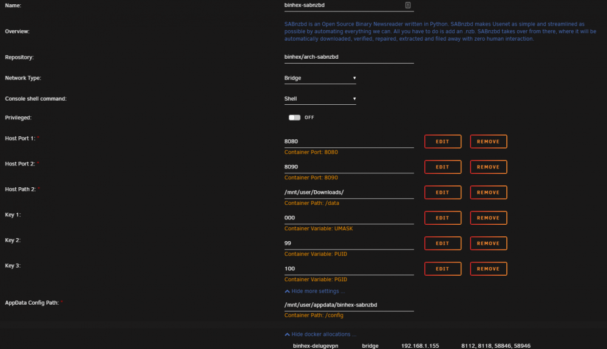The image size is (607, 349).
Task: Remove Host Port 2 entry
Action: click(488, 167)
